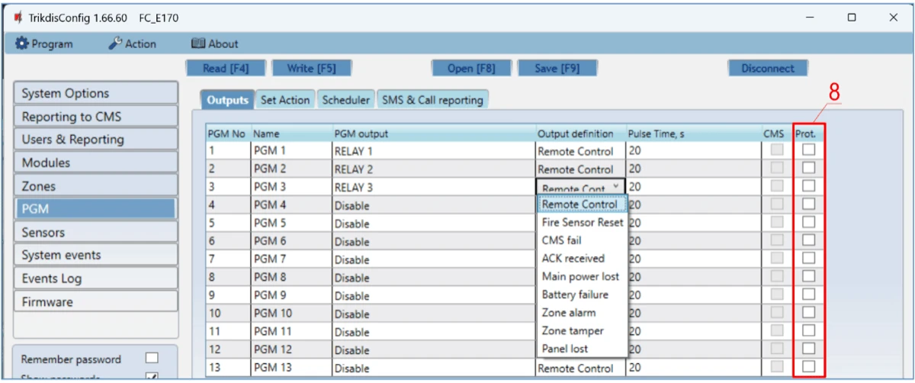Open the SMS & Call reporting tab

(432, 100)
